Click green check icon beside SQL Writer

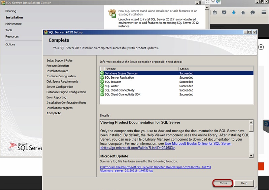(x=102, y=86)
